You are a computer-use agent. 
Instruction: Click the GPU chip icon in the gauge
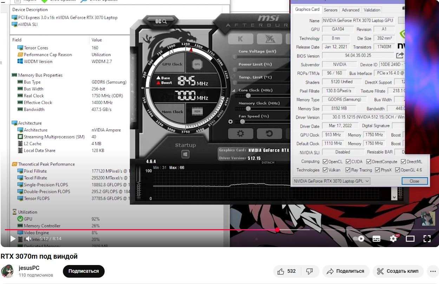(197, 64)
